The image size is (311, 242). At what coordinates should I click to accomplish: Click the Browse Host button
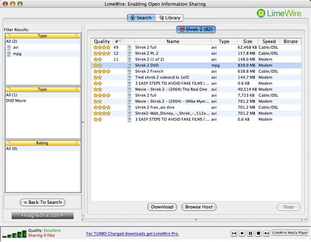pyautogui.click(x=199, y=207)
